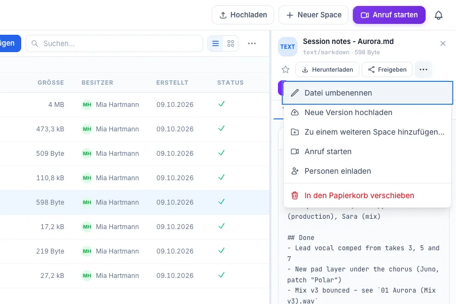The image size is (456, 304).
Task: Sort by the BESITZER column header
Action: (x=97, y=83)
